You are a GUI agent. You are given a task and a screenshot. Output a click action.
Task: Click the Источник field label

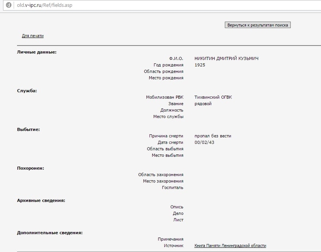point(173,246)
